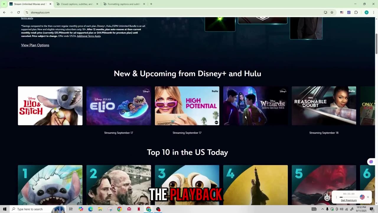Open a new tab with plus button

[x=151, y=4]
